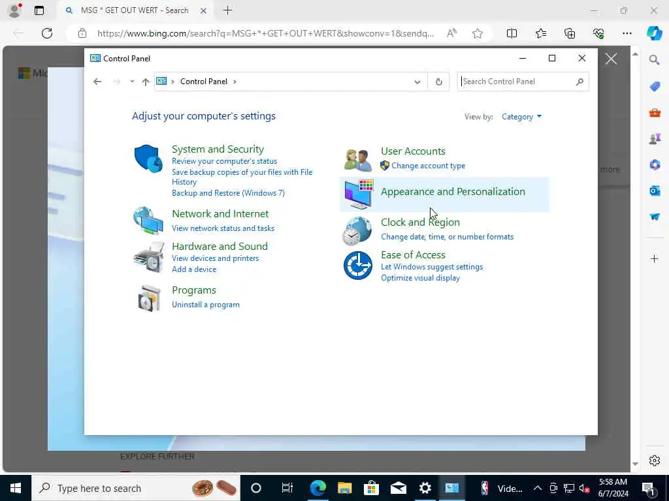Click Uninstall a program link
669x501 pixels.
point(206,305)
